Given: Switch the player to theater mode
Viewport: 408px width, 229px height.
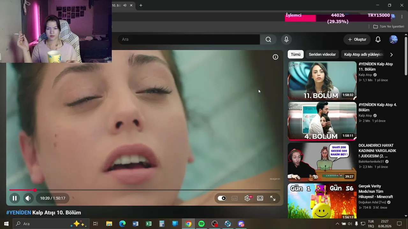Looking at the screenshot, I should [260, 198].
